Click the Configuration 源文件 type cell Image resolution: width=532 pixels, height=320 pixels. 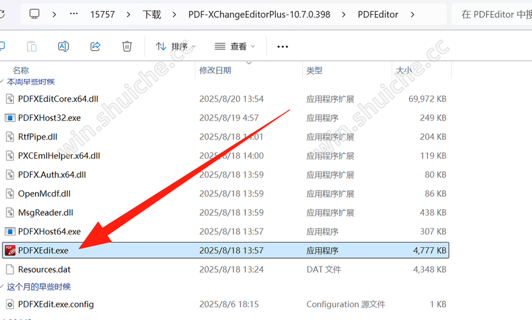click(346, 305)
